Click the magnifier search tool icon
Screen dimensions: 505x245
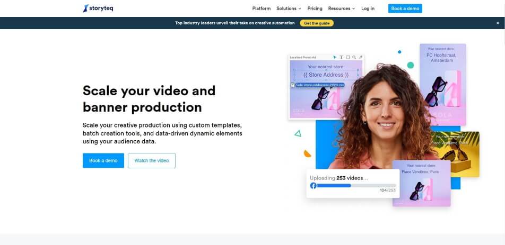click(354, 57)
